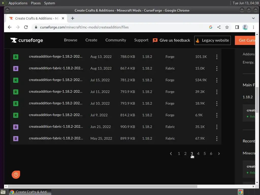Toggle the browser side panel
260x195 pixels.
pyautogui.click(x=237, y=27)
